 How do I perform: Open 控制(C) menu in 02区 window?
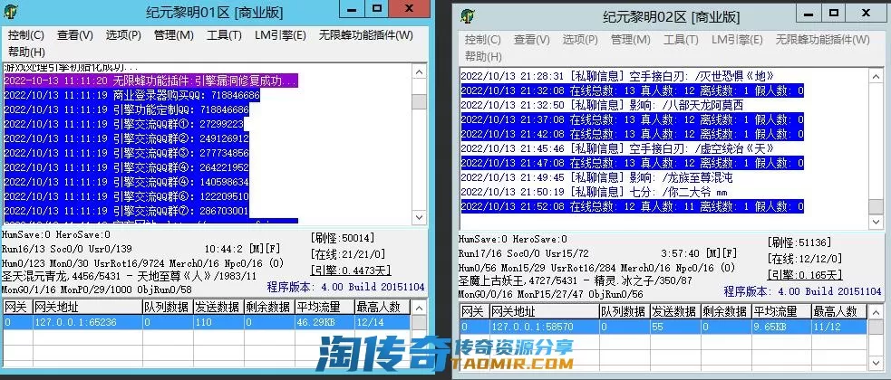tap(483, 40)
